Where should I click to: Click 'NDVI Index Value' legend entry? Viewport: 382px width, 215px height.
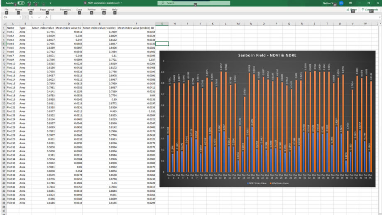(x=279, y=183)
